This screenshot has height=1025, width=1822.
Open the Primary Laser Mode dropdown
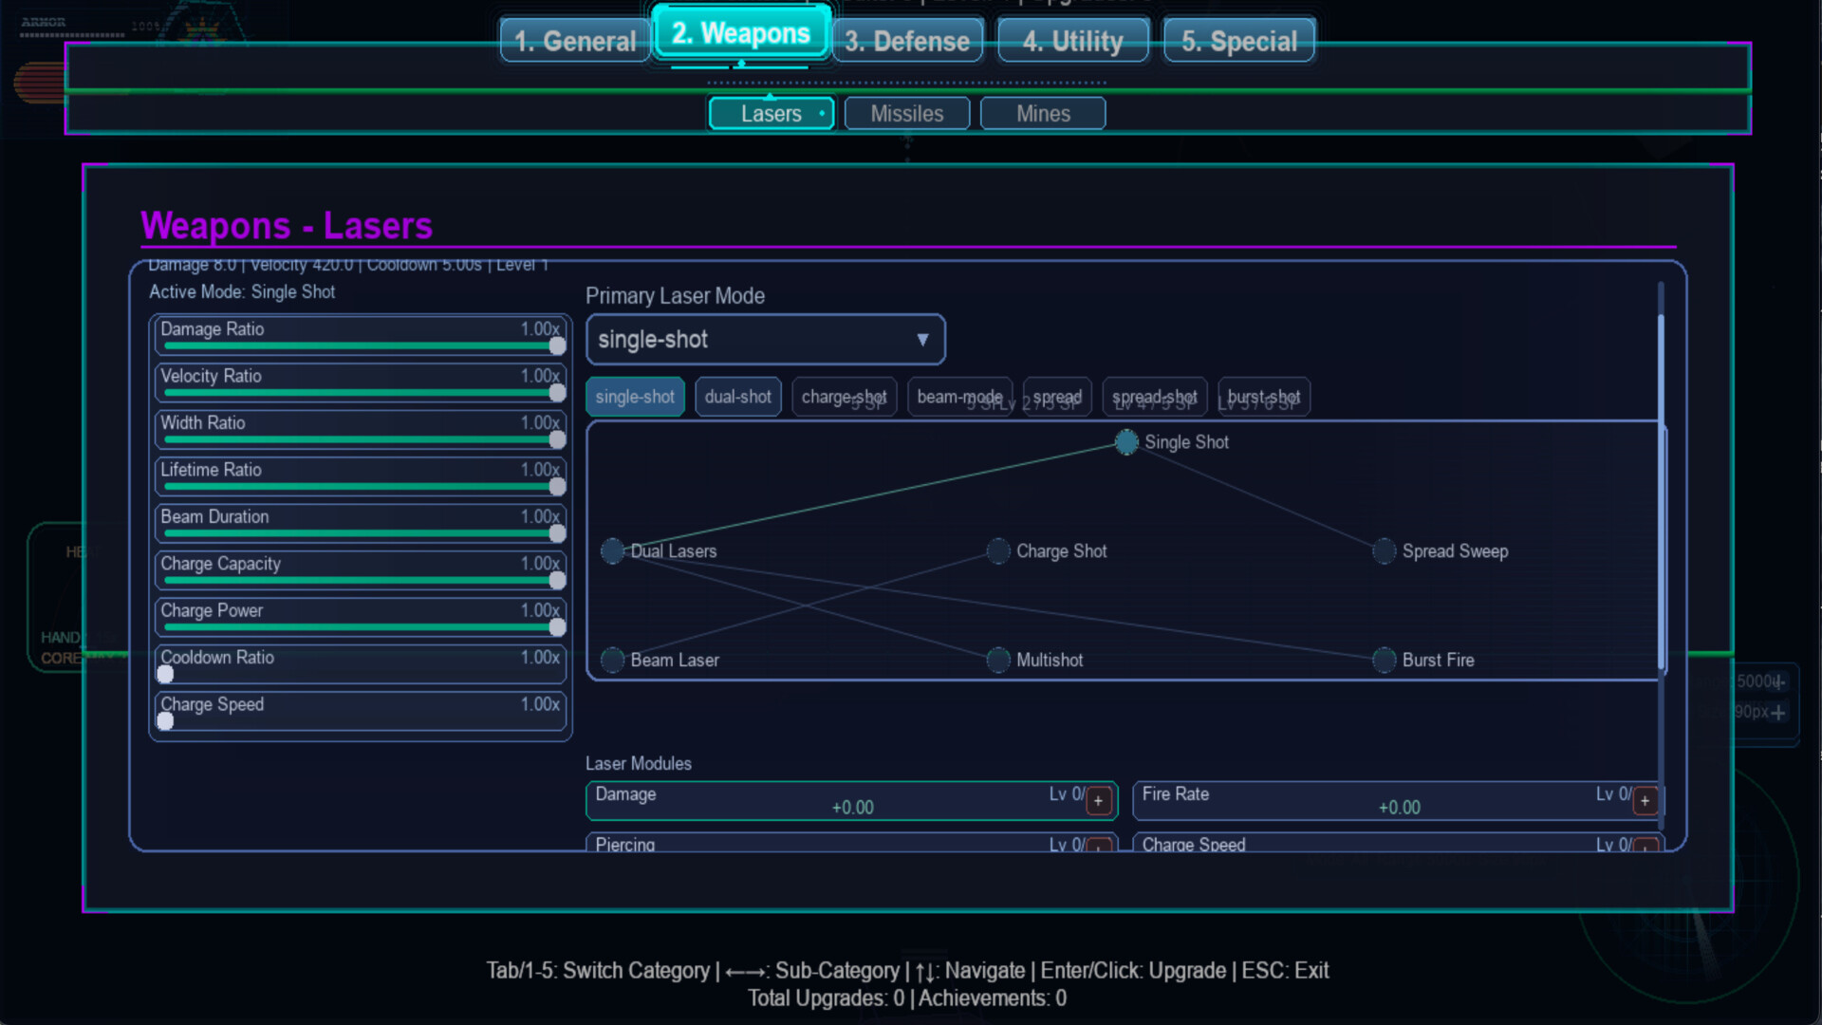pyautogui.click(x=765, y=339)
